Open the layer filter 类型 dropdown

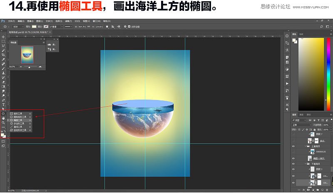pos(299,120)
